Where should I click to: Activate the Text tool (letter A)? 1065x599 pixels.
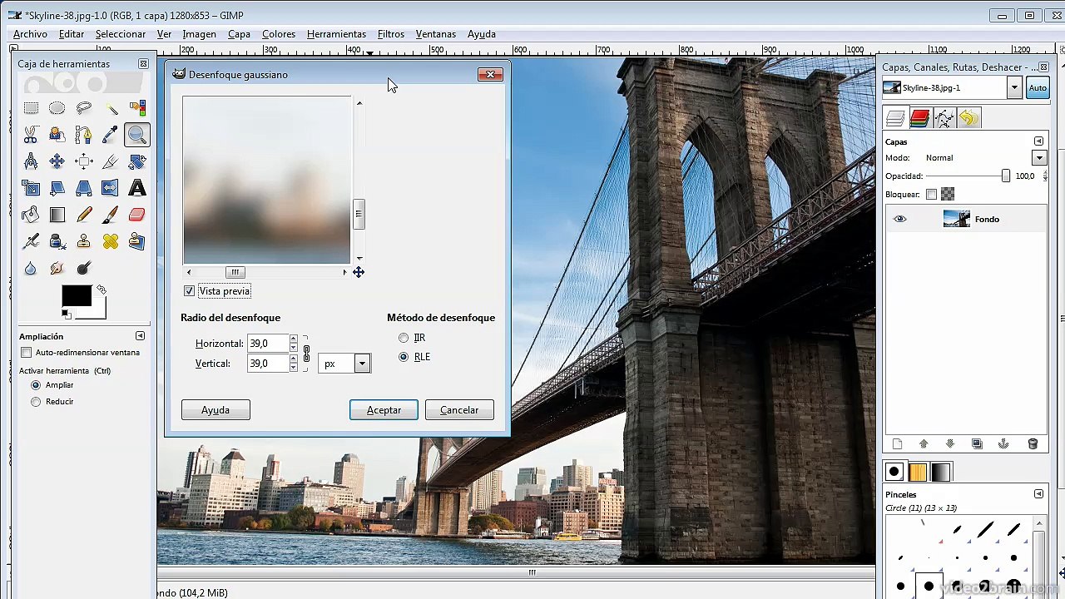click(x=136, y=188)
